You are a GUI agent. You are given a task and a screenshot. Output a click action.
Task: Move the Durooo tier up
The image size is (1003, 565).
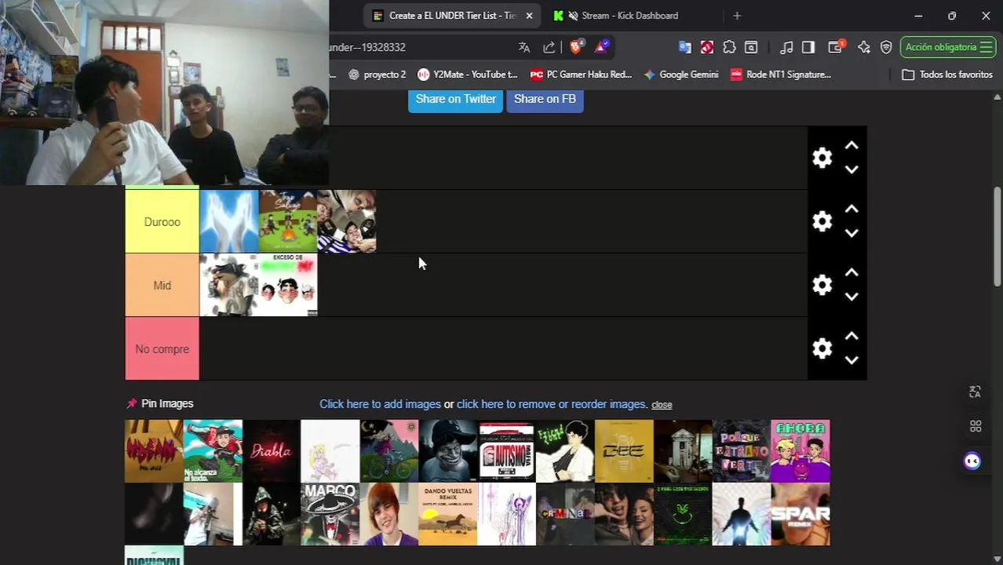coord(852,210)
